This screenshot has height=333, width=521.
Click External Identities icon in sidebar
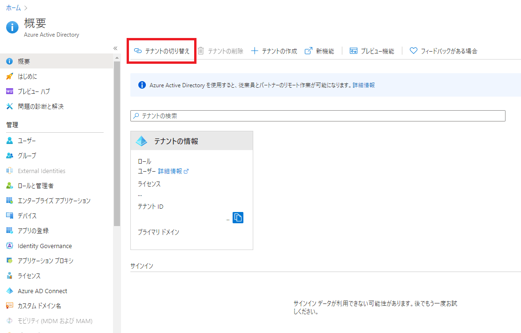pos(10,171)
